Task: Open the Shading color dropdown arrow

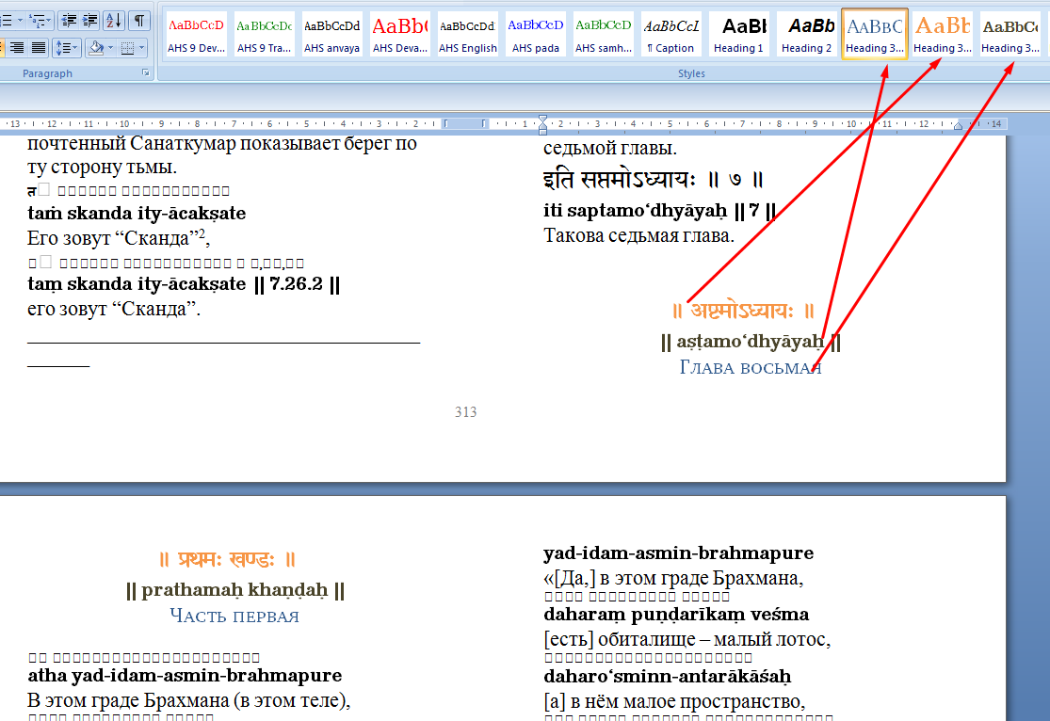Action: point(110,47)
